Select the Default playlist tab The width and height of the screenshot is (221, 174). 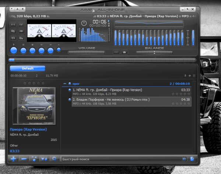[28, 68]
